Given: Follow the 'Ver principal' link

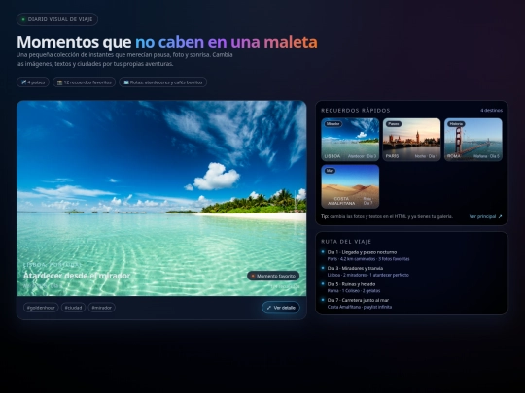Looking at the screenshot, I should pyautogui.click(x=485, y=216).
